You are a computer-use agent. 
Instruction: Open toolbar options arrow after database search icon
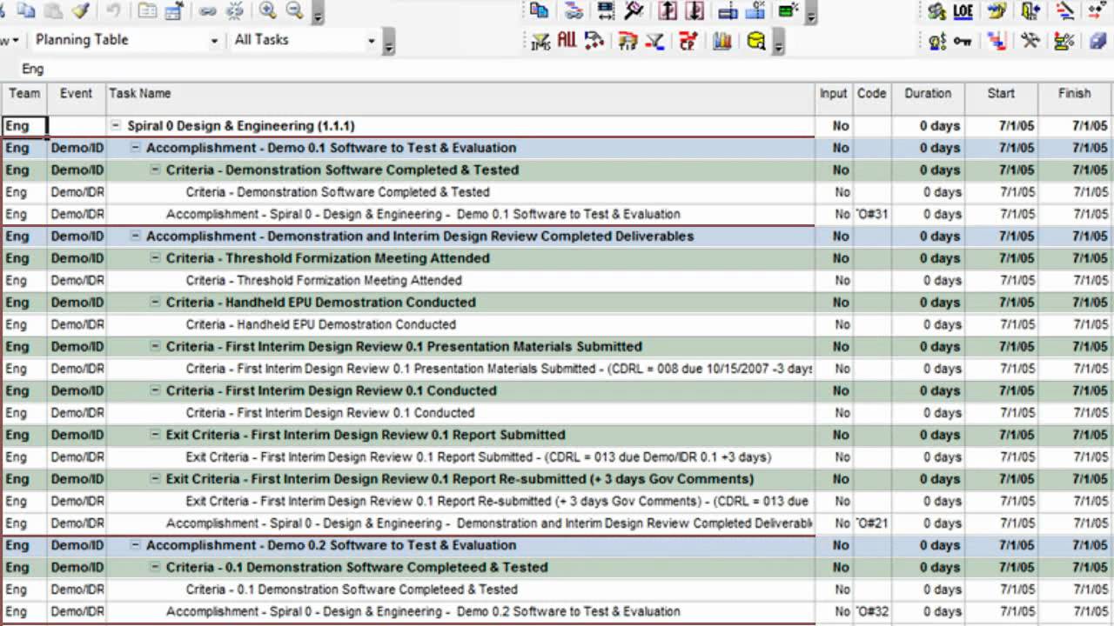(778, 43)
